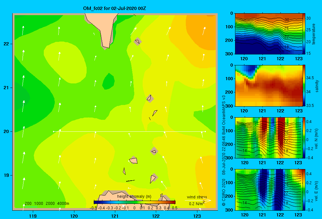
Task: Click latitude label 22 on the map axis
Action: 6,44
